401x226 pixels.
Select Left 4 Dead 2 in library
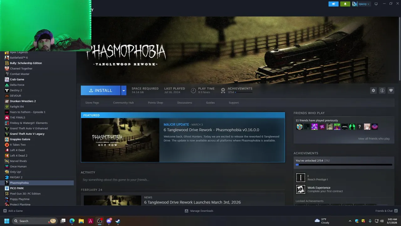click(18, 156)
